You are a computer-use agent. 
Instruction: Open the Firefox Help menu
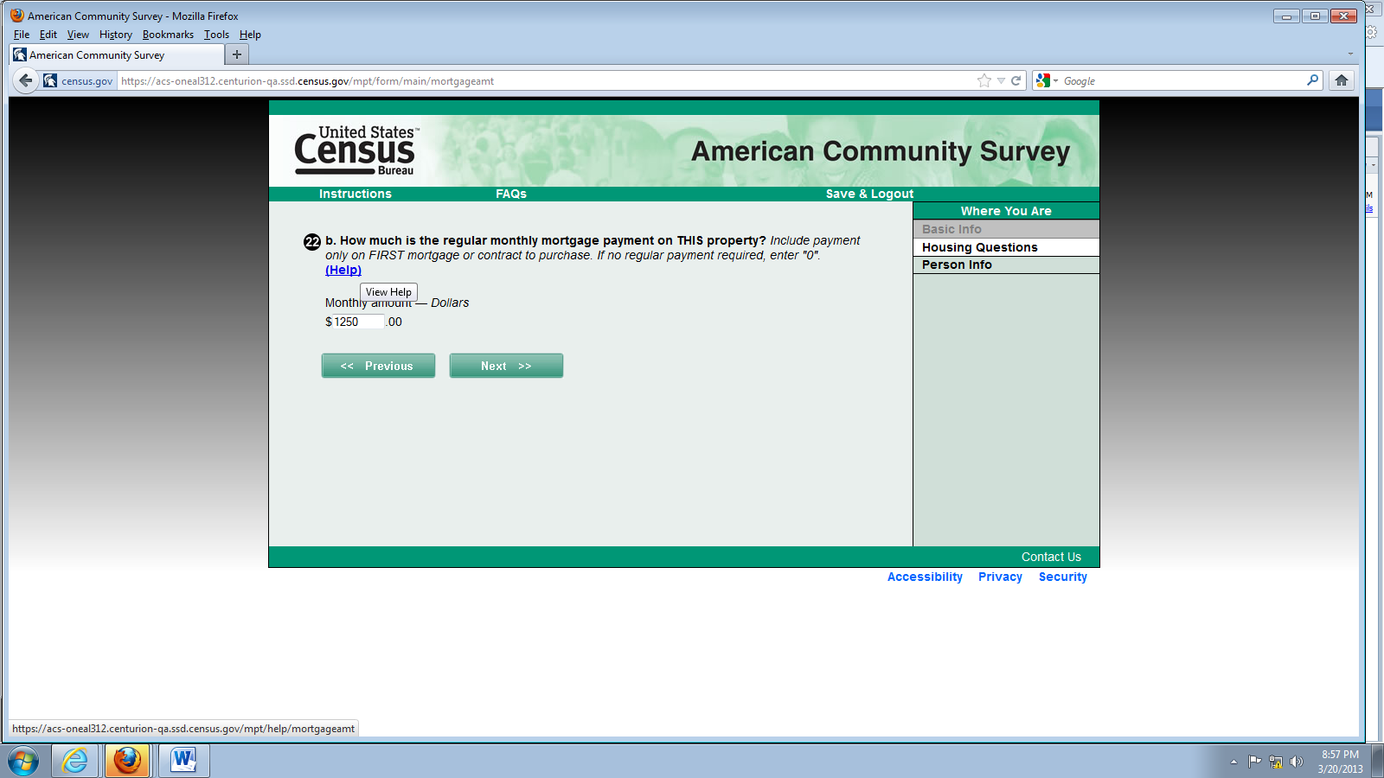(x=250, y=35)
